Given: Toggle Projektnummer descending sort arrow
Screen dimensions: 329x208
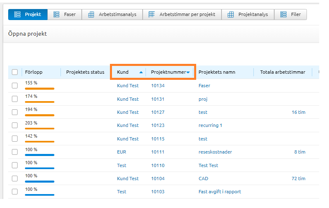Looking at the screenshot, I should pos(188,72).
